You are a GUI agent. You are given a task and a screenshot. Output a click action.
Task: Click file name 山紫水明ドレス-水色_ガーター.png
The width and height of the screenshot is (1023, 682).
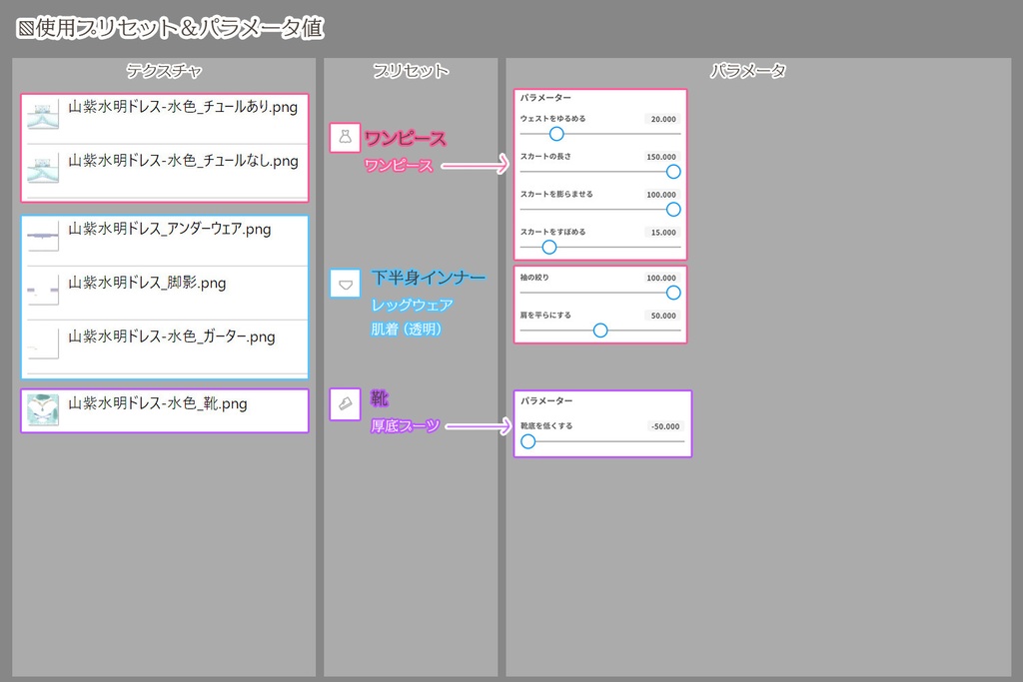click(x=172, y=338)
